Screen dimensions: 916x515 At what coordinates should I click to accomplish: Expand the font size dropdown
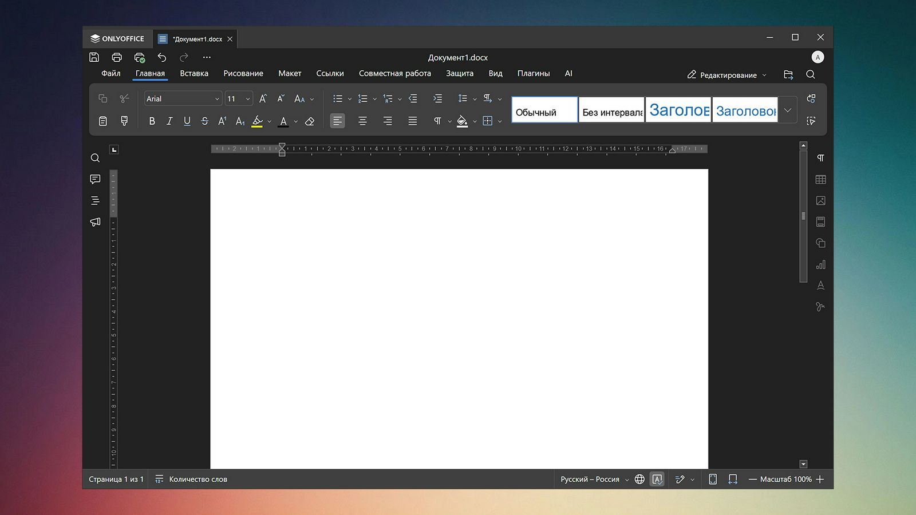[248, 99]
